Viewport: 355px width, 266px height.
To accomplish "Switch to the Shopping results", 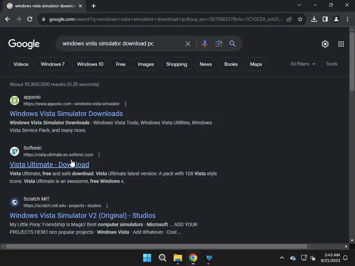I will point(176,64).
